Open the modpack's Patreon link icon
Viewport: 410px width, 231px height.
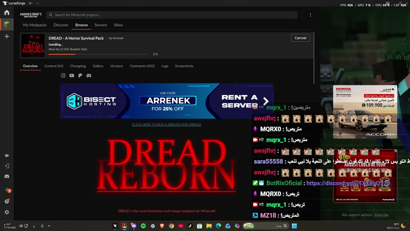80,75
